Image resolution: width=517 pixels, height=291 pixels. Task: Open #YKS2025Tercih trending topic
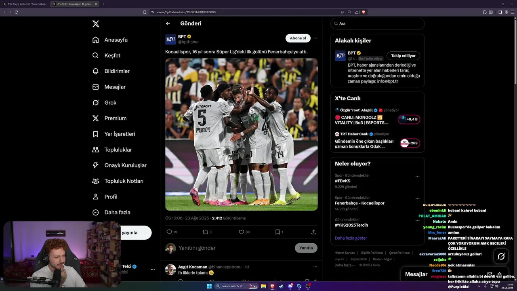click(351, 225)
